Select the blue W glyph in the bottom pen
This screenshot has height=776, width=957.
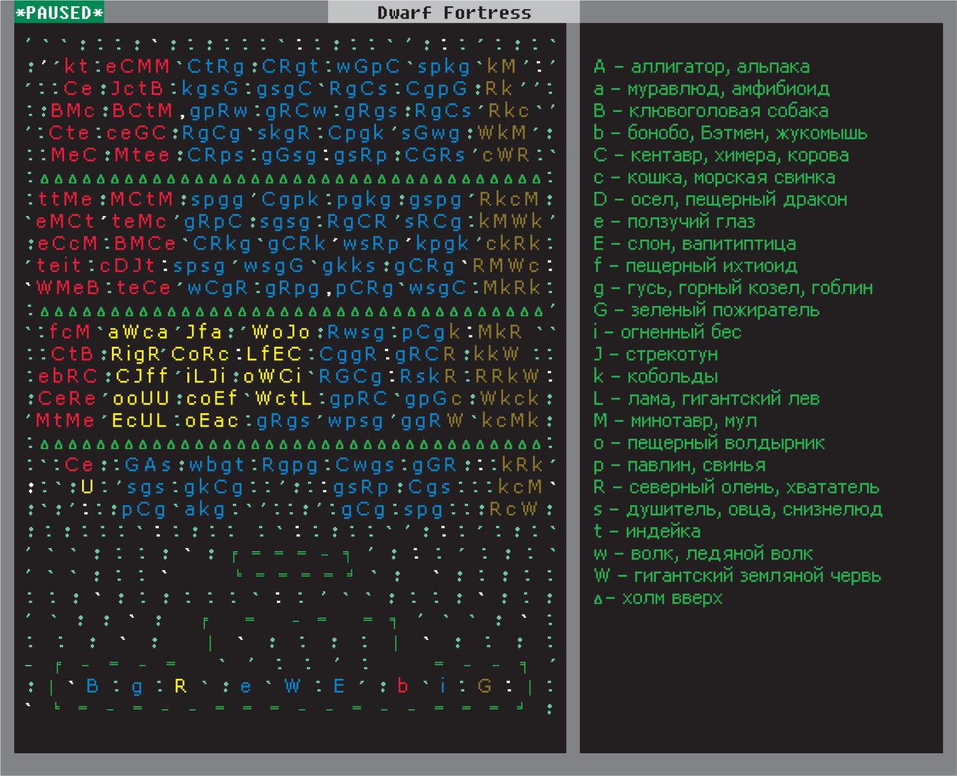tap(292, 686)
